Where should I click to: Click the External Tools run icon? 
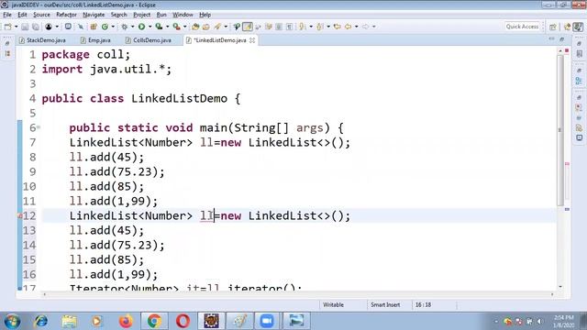tap(176, 27)
